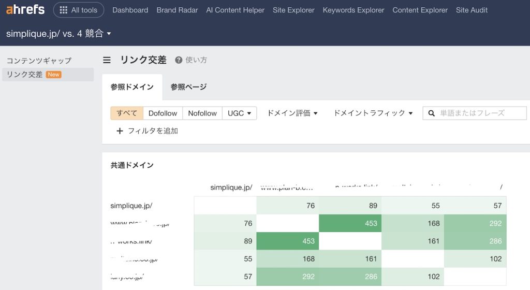Open the 使い方 help link

196,60
